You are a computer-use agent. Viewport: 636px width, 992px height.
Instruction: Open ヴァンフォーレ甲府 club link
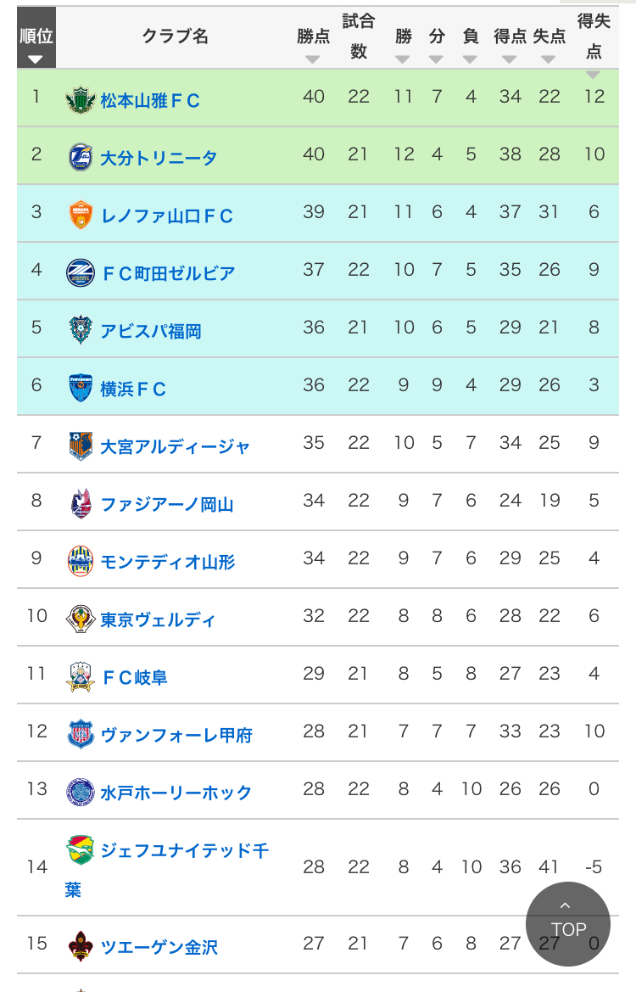point(176,735)
